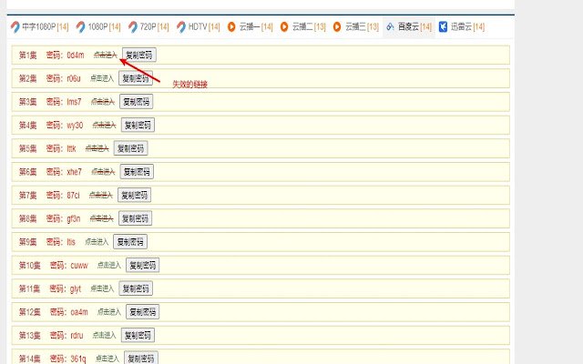Select password text 0d4m

coord(76,56)
